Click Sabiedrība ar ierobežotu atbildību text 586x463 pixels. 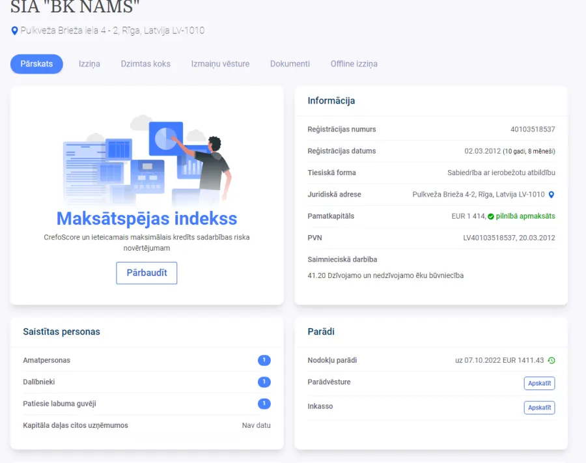pos(501,173)
